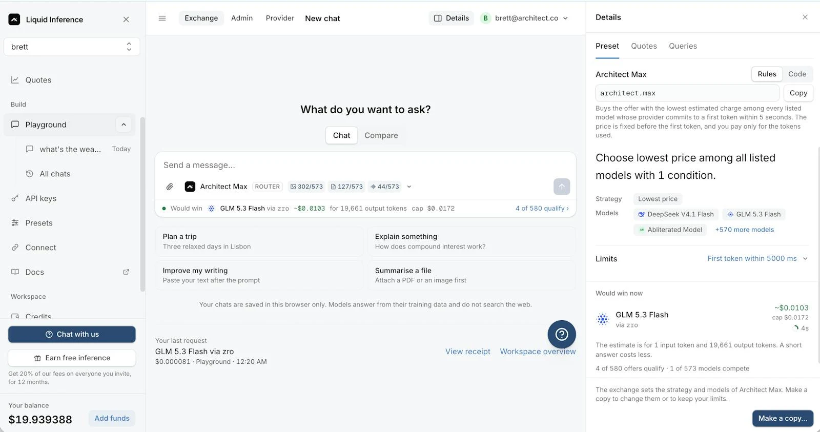Open the brett workspace selector dropdown

(72, 47)
